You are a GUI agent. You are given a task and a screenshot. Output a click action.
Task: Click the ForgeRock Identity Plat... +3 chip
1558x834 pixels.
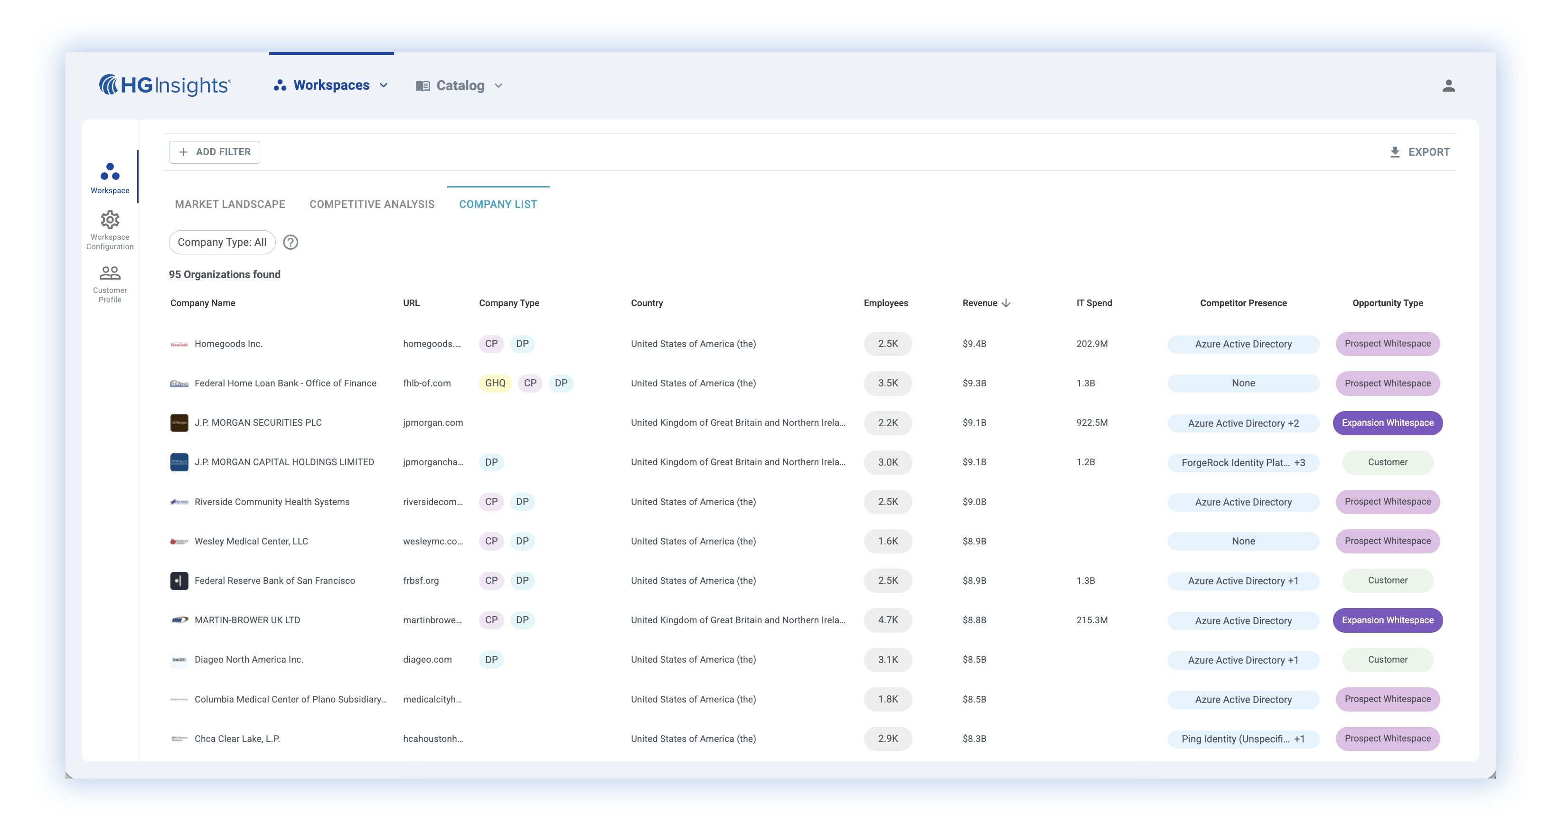point(1243,463)
